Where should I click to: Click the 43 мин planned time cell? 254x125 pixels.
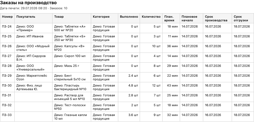(x=172, y=86)
